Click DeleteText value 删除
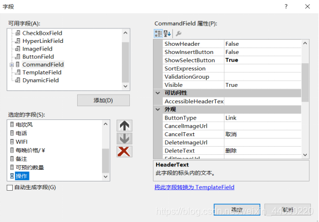 (x=263, y=151)
